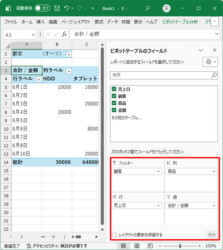Open the 顧客 filter dropdown in cell B1
The height and width of the screenshot is (250, 223).
pos(69,54)
